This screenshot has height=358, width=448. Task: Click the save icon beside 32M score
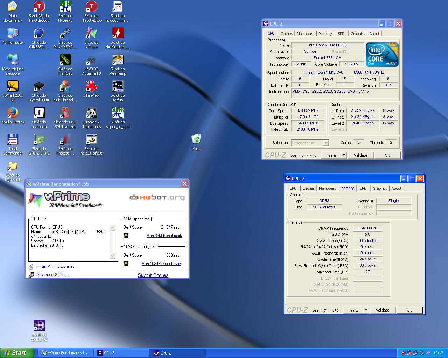click(x=126, y=236)
